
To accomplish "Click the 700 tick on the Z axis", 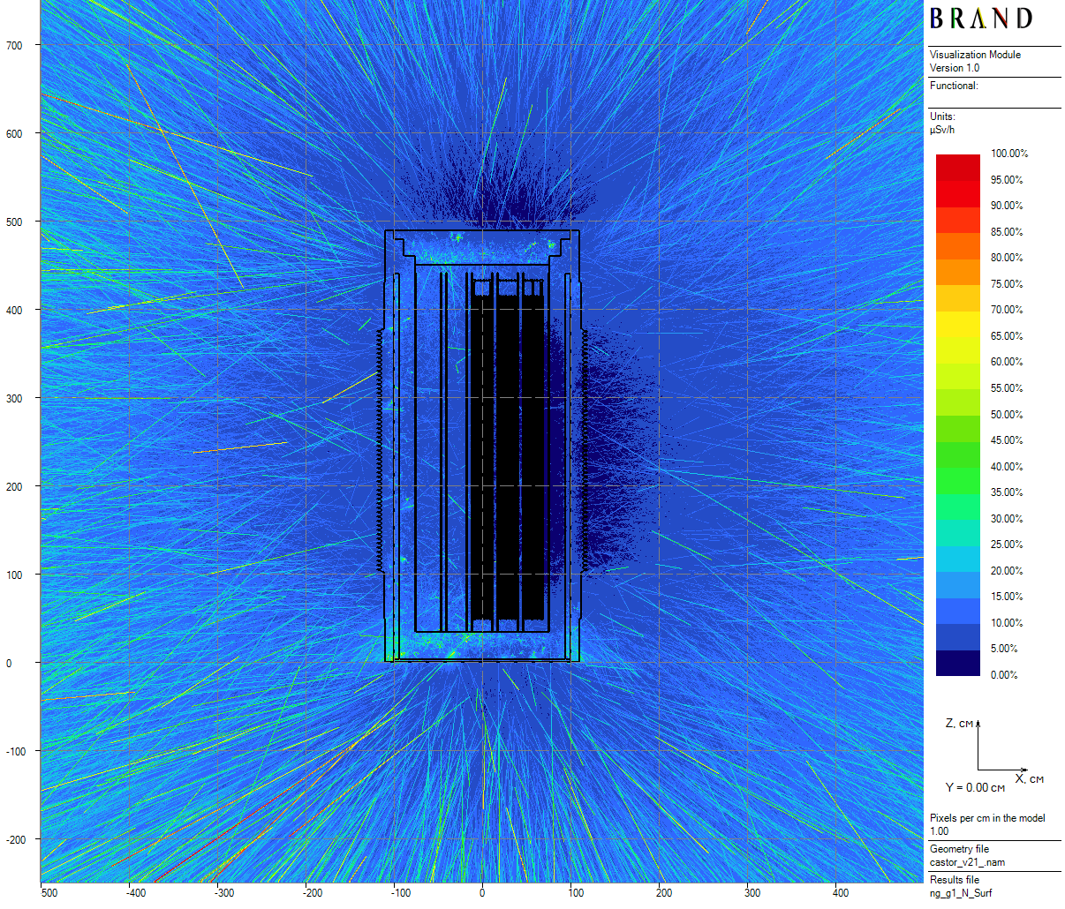I will pos(15,45).
